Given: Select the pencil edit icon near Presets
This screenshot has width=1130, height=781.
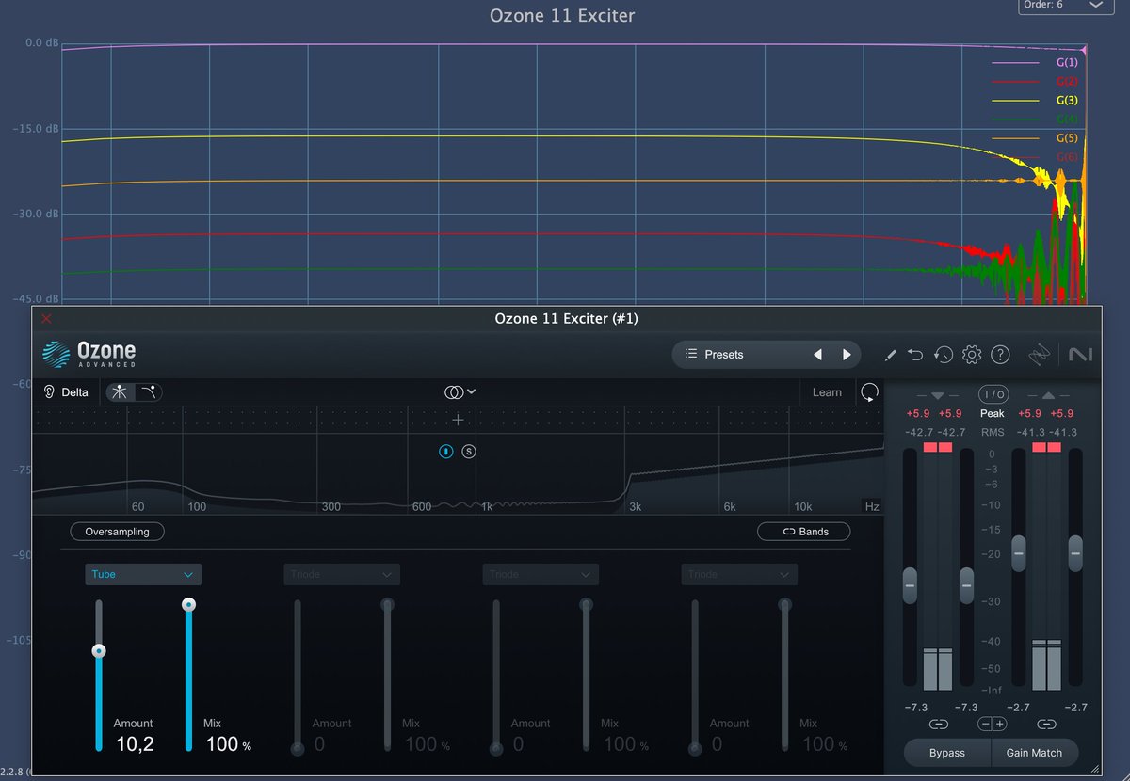Looking at the screenshot, I should pos(889,355).
